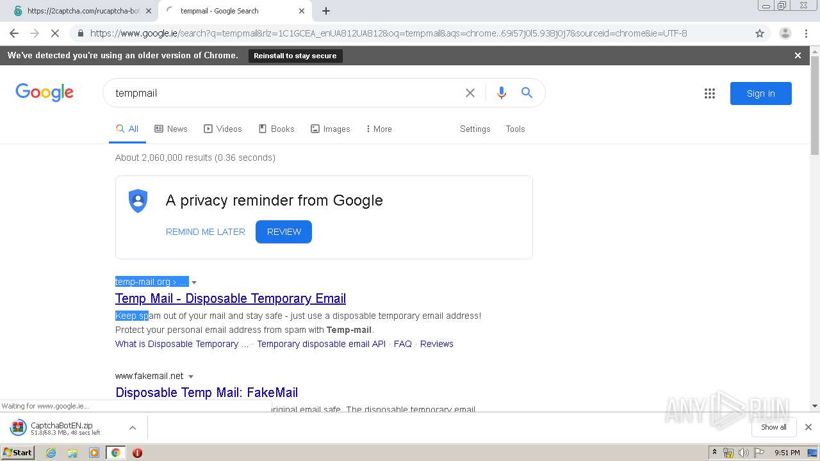This screenshot has width=820, height=461.
Task: Close the tempmail Google Search tab
Action: click(302, 11)
